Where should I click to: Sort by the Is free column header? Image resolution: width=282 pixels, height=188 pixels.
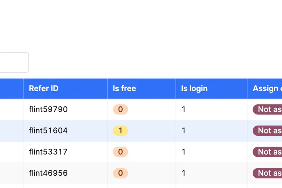pyautogui.click(x=141, y=89)
